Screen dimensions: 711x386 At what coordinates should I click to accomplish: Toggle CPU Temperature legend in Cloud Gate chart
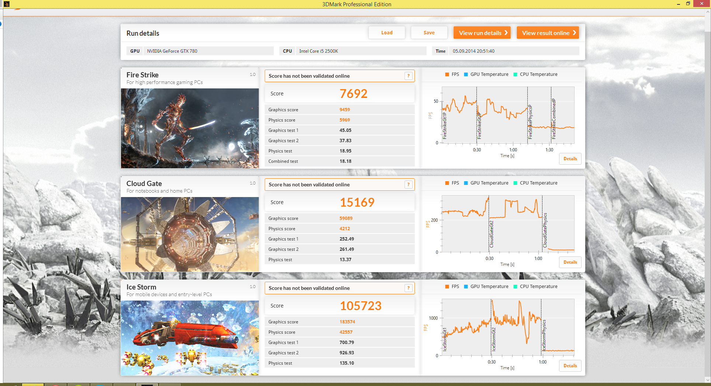pyautogui.click(x=535, y=183)
